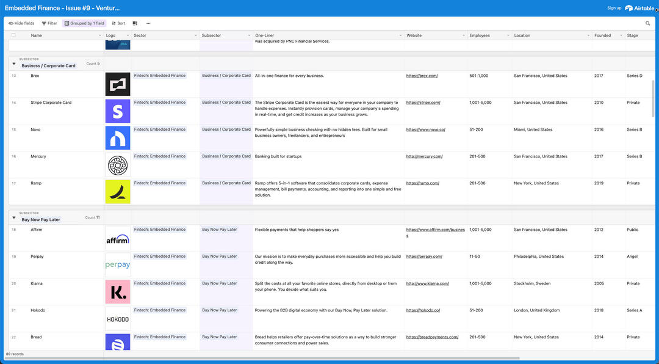Screen dimensions: 659x364
Task: Click the search magnifier icon
Action: (648, 23)
